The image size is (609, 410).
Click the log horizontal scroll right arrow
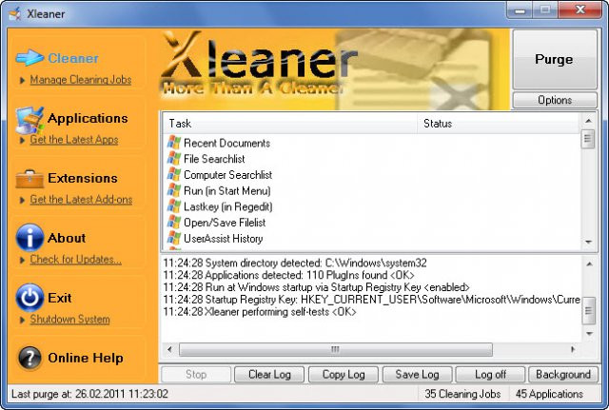573,349
